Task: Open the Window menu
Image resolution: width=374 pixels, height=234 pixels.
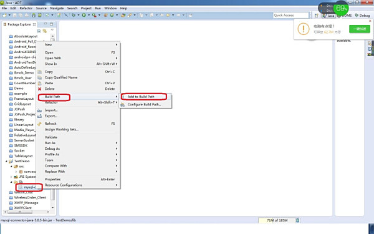Action: (x=110, y=8)
